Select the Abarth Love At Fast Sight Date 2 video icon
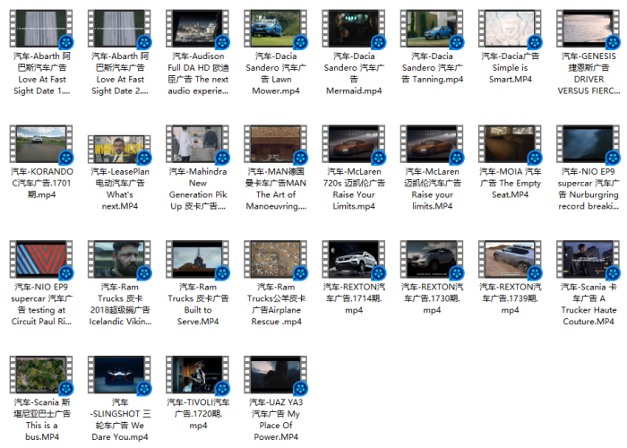The image size is (627, 448). pos(119,29)
